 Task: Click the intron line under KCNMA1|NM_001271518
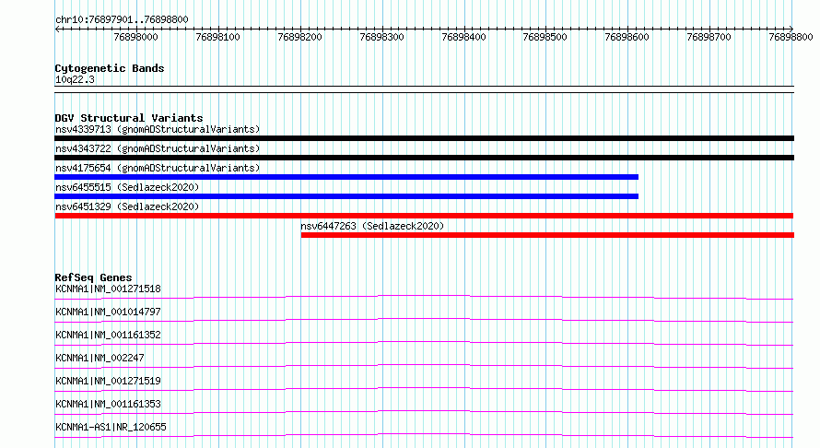424,296
